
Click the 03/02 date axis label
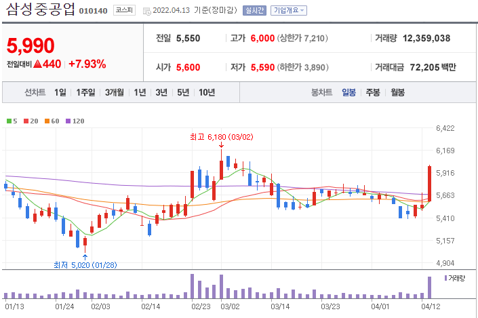pyautogui.click(x=230, y=306)
